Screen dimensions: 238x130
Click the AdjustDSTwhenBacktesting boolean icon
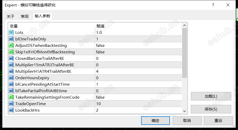point(11,46)
